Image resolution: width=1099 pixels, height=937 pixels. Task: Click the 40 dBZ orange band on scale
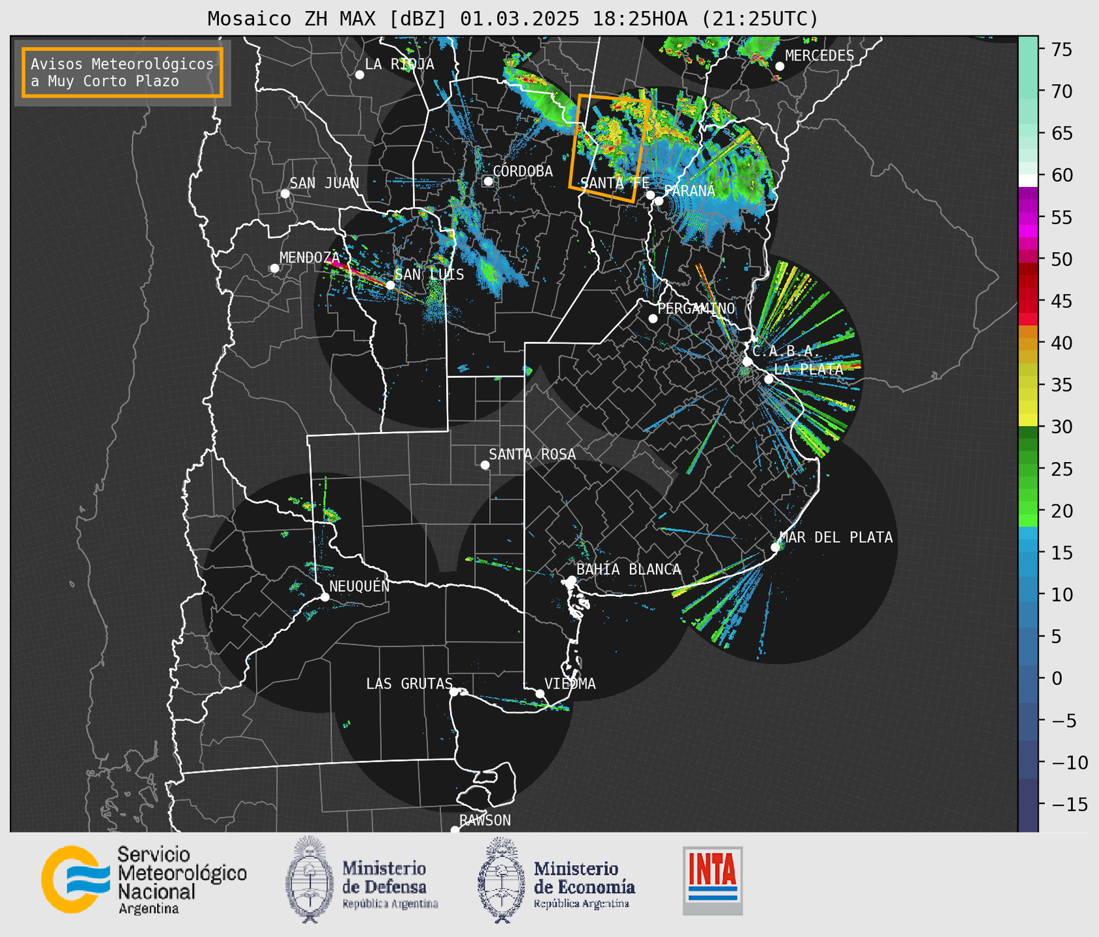pyautogui.click(x=1028, y=343)
